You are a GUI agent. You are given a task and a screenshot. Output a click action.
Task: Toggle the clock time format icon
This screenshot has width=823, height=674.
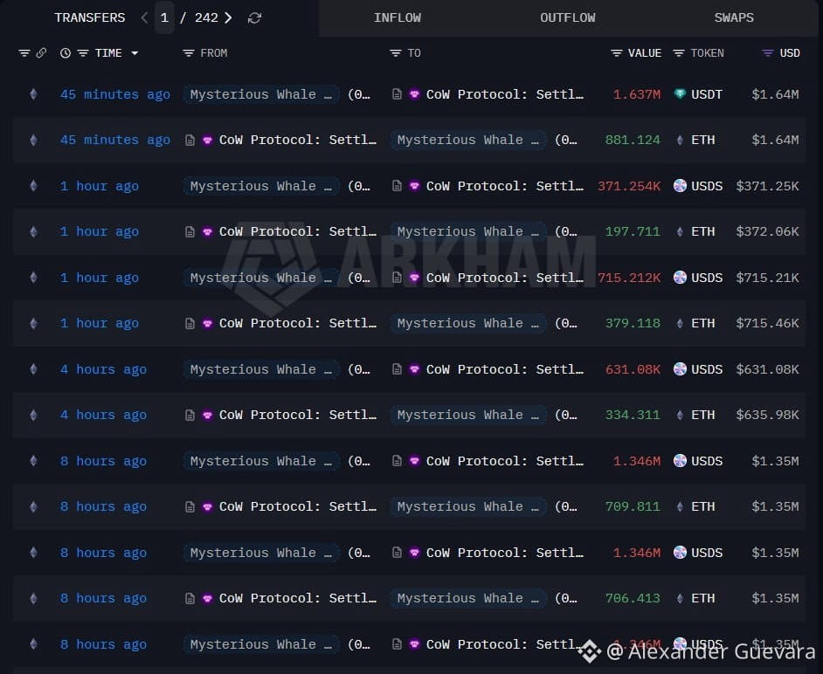click(65, 53)
